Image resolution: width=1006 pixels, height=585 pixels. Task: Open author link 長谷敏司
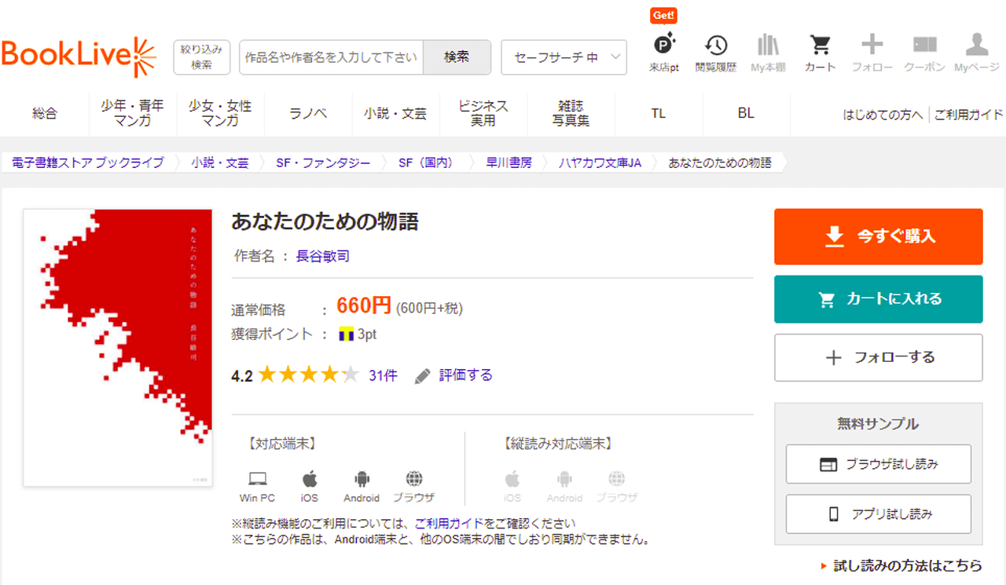[322, 256]
